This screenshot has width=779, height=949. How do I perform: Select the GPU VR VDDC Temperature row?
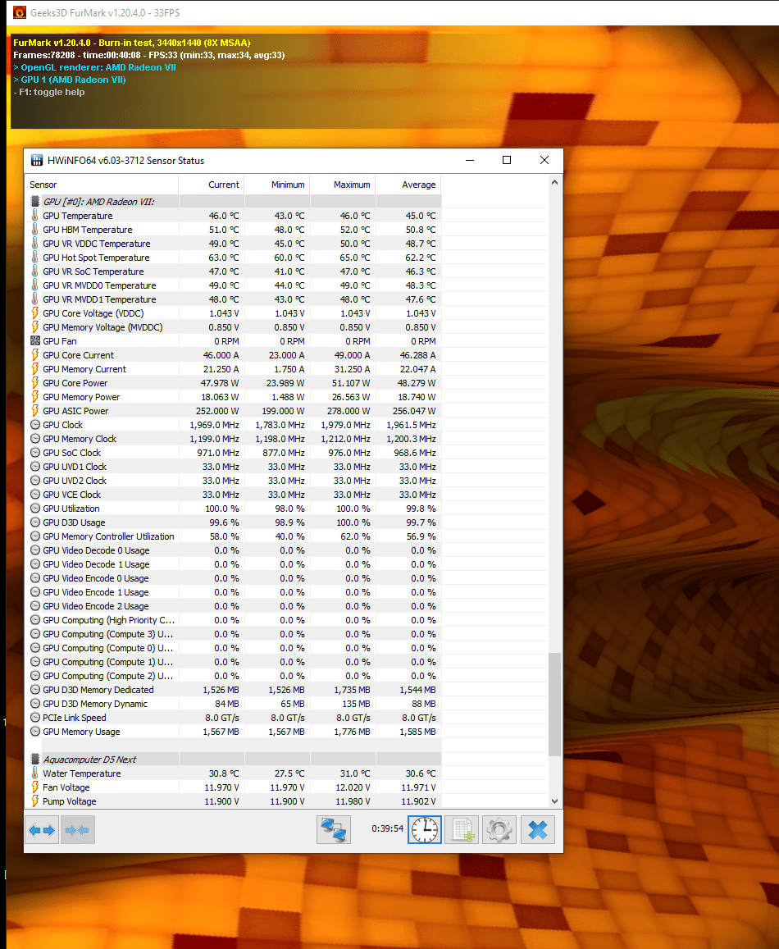coord(233,244)
